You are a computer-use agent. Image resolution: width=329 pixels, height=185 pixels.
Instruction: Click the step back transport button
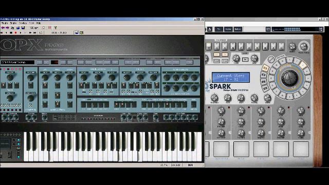[6, 33]
